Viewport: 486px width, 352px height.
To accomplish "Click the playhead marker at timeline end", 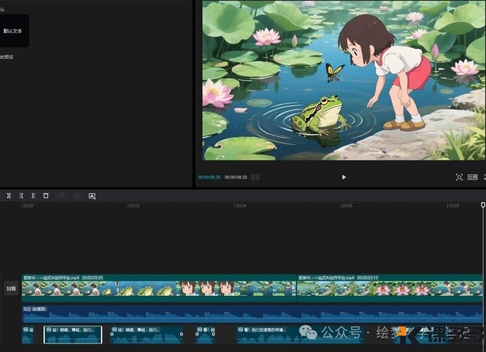I will click(x=483, y=205).
